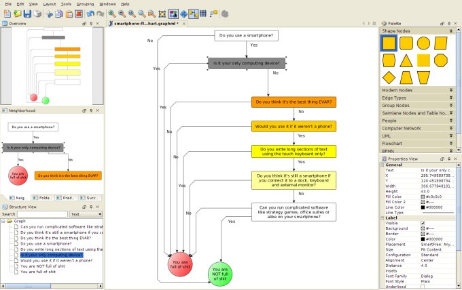Screen dimensions: 462x290
Task: Select the circle shape in the Palette
Action: click(x=423, y=43)
